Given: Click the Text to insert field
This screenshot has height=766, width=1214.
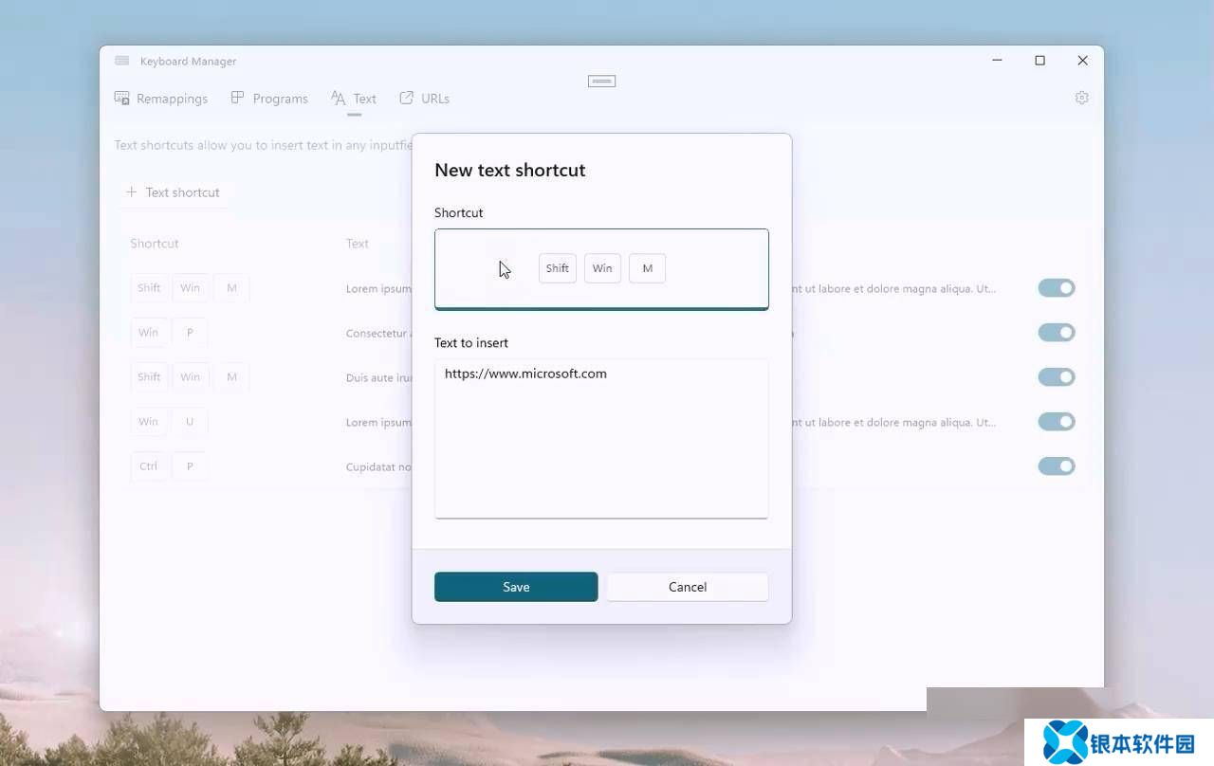Looking at the screenshot, I should pyautogui.click(x=601, y=438).
